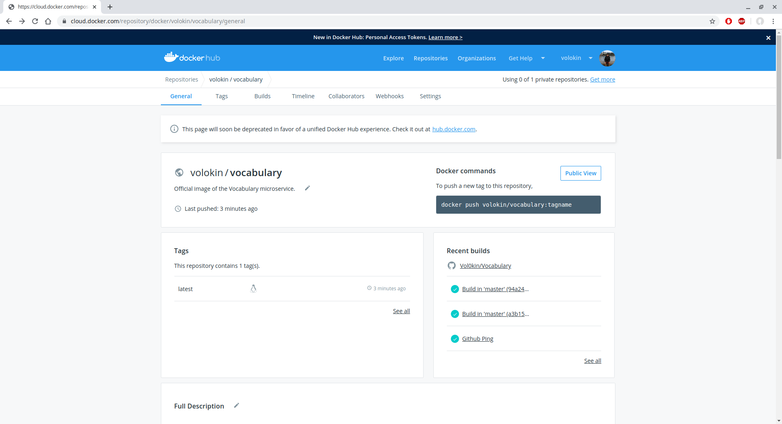Bookmark this page with the star icon
Viewport: 782px width, 424px height.
tap(712, 21)
